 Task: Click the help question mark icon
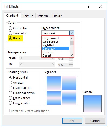coord(89,6)
